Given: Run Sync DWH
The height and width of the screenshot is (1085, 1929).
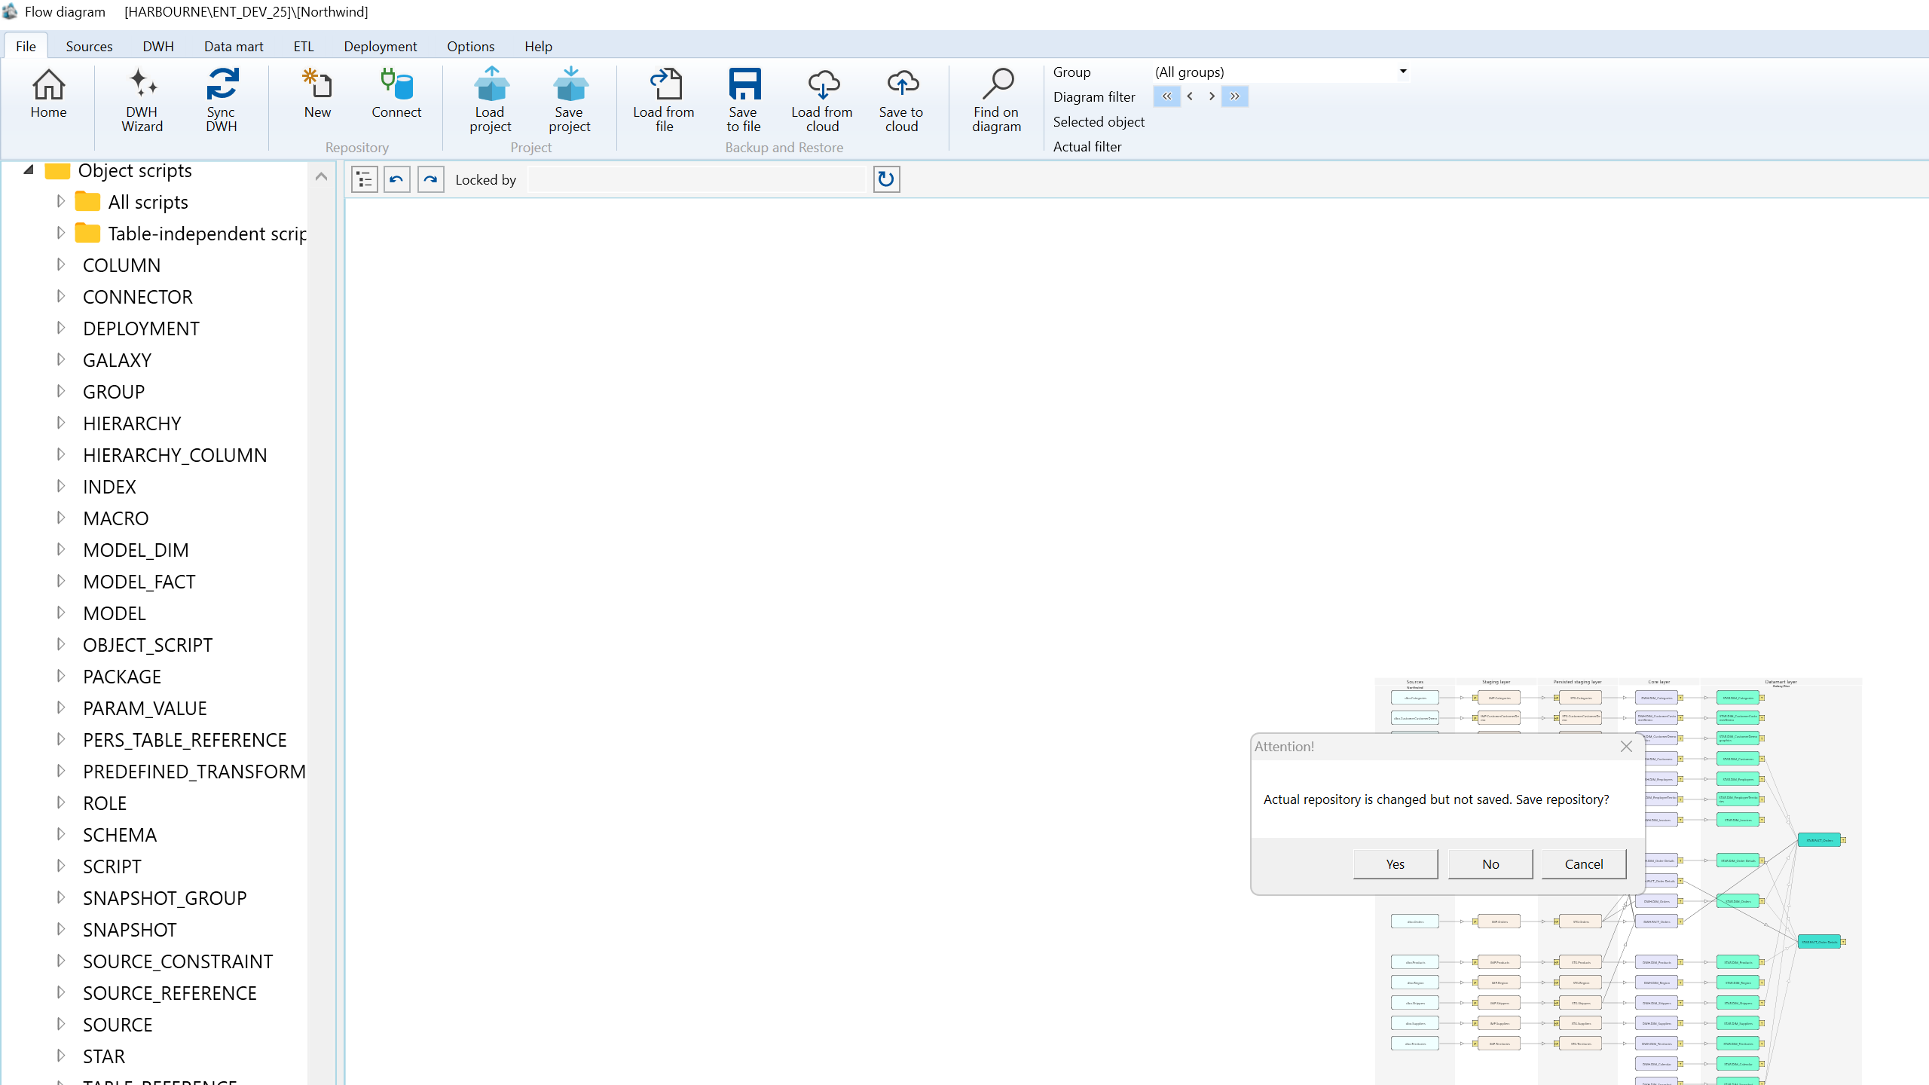Looking at the screenshot, I should 222,100.
